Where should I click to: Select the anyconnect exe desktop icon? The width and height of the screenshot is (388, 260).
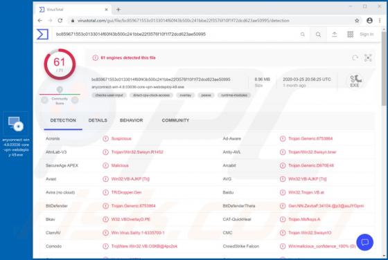pyautogui.click(x=16, y=134)
